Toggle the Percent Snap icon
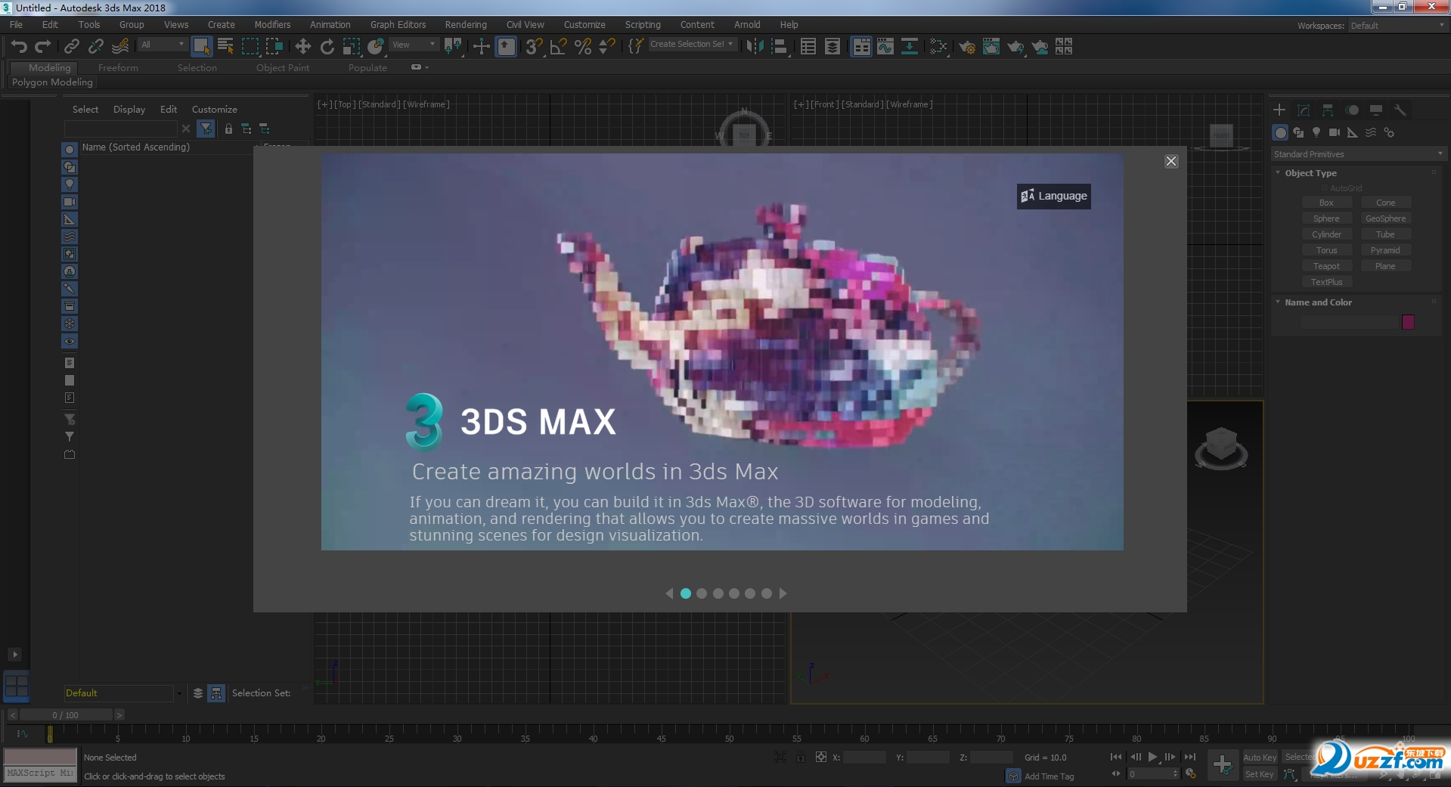1451x787 pixels. coord(582,47)
